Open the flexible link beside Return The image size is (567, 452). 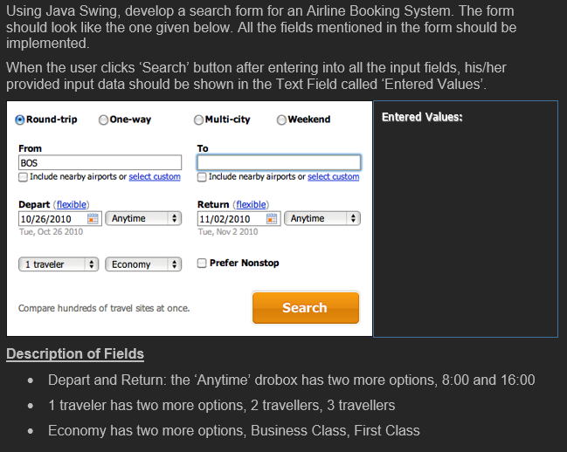click(x=251, y=204)
